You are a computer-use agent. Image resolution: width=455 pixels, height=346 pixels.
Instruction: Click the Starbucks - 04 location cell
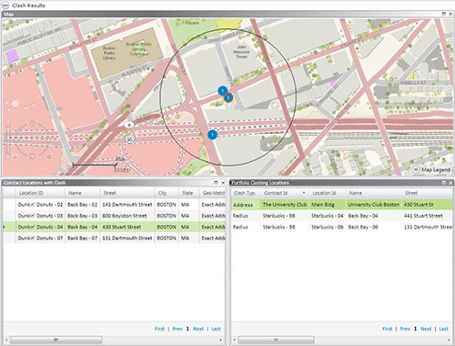[327, 216]
